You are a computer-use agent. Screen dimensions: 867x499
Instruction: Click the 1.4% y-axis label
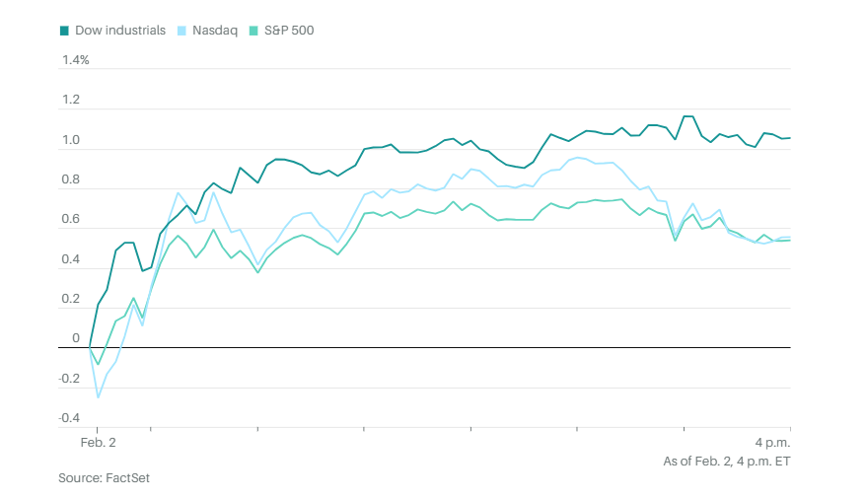76,60
